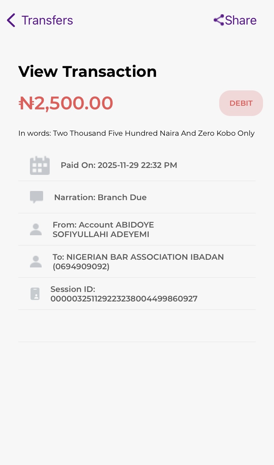Screen dimensions: 274x465
Task: Click the View Transaction heading
Action: [x=87, y=71]
